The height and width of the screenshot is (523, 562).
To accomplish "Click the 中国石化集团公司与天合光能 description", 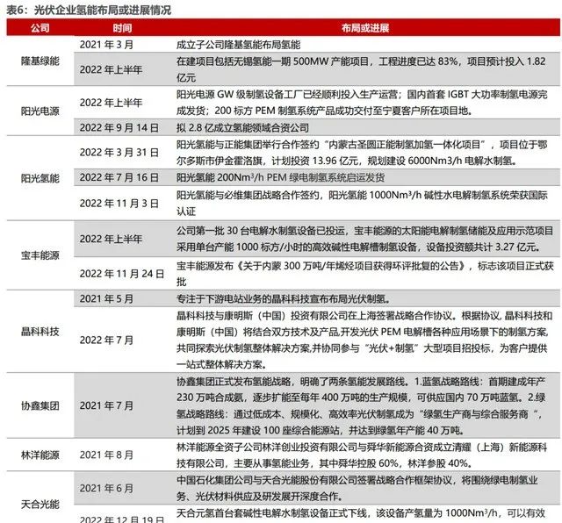I will (x=357, y=488).
